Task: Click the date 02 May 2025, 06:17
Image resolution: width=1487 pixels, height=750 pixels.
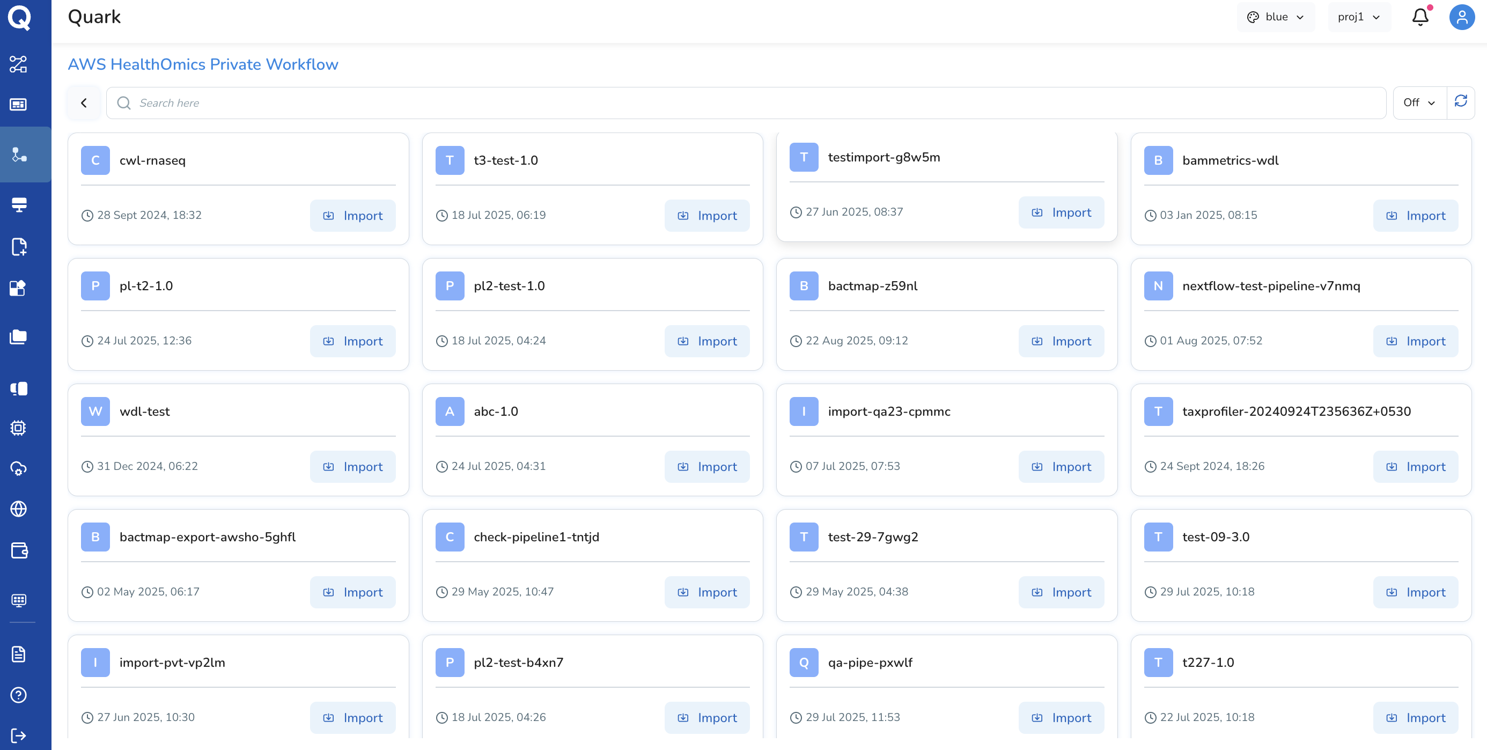Action: [149, 592]
